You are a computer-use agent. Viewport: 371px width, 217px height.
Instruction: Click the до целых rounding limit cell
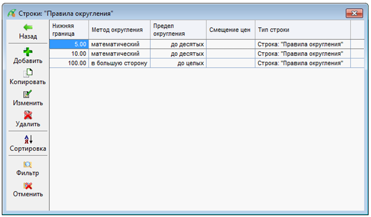pyautogui.click(x=178, y=63)
